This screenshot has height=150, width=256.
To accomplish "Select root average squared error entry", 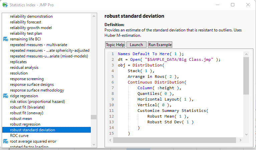I will click(33, 141).
